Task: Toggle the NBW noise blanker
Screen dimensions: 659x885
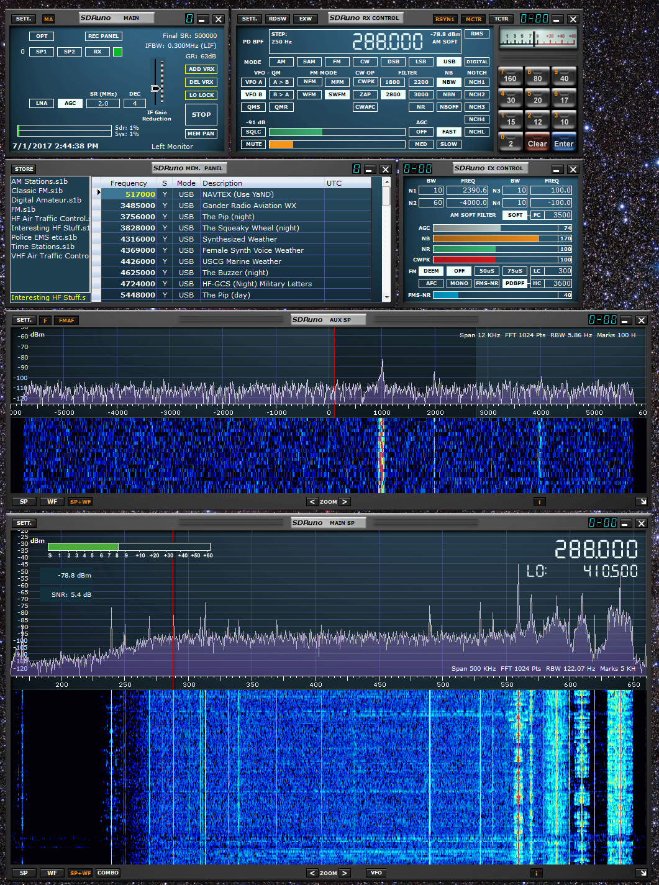Action: click(x=449, y=82)
